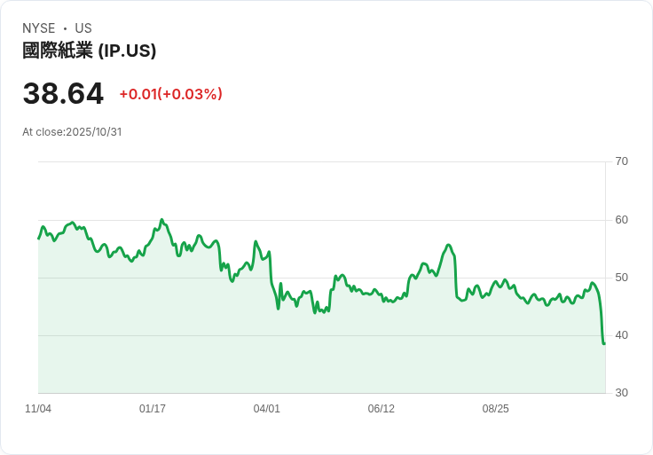Click the At close 2025/10/31 date text
653x455 pixels.
pyautogui.click(x=72, y=132)
